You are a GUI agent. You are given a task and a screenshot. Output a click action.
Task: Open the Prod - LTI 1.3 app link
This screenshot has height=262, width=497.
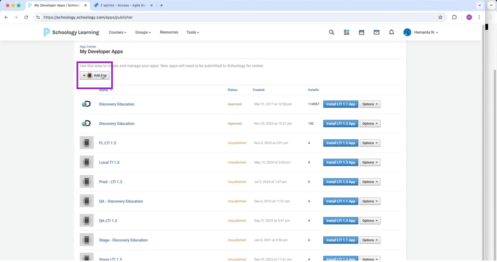click(111, 182)
